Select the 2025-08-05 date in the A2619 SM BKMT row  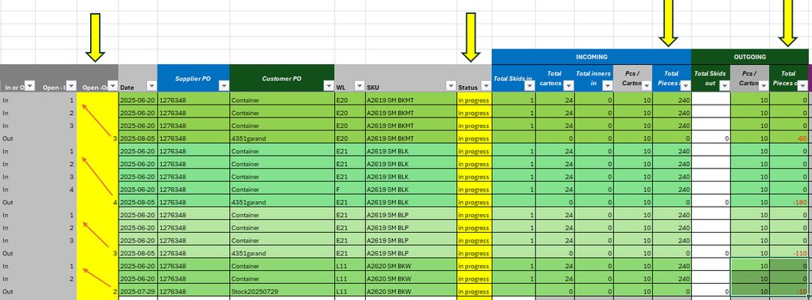[x=137, y=139]
